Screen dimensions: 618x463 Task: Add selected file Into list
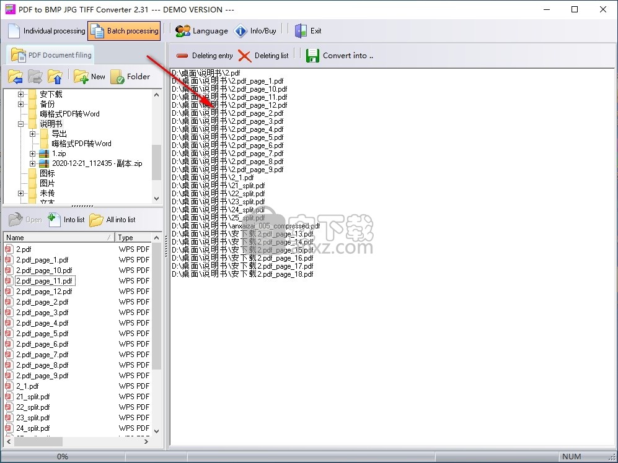point(66,219)
